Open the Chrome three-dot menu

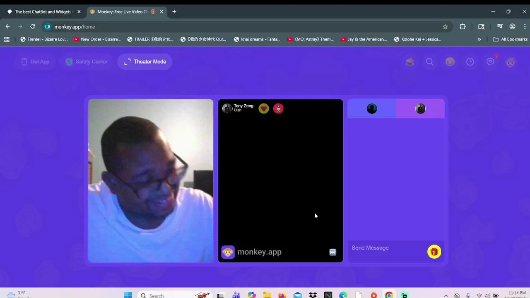coord(524,26)
